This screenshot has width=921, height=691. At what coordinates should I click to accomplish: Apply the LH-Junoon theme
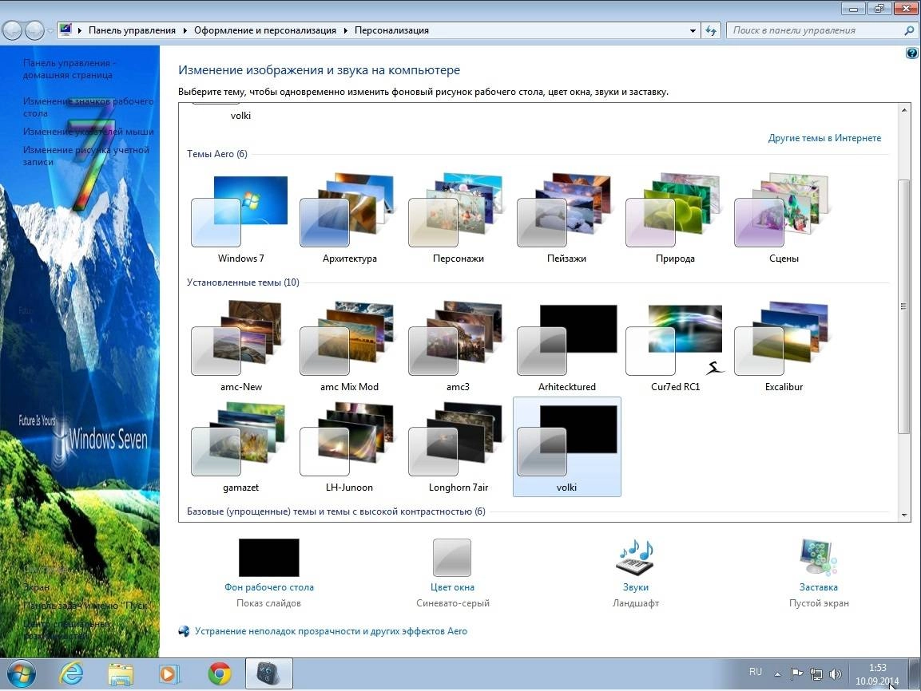pyautogui.click(x=350, y=447)
